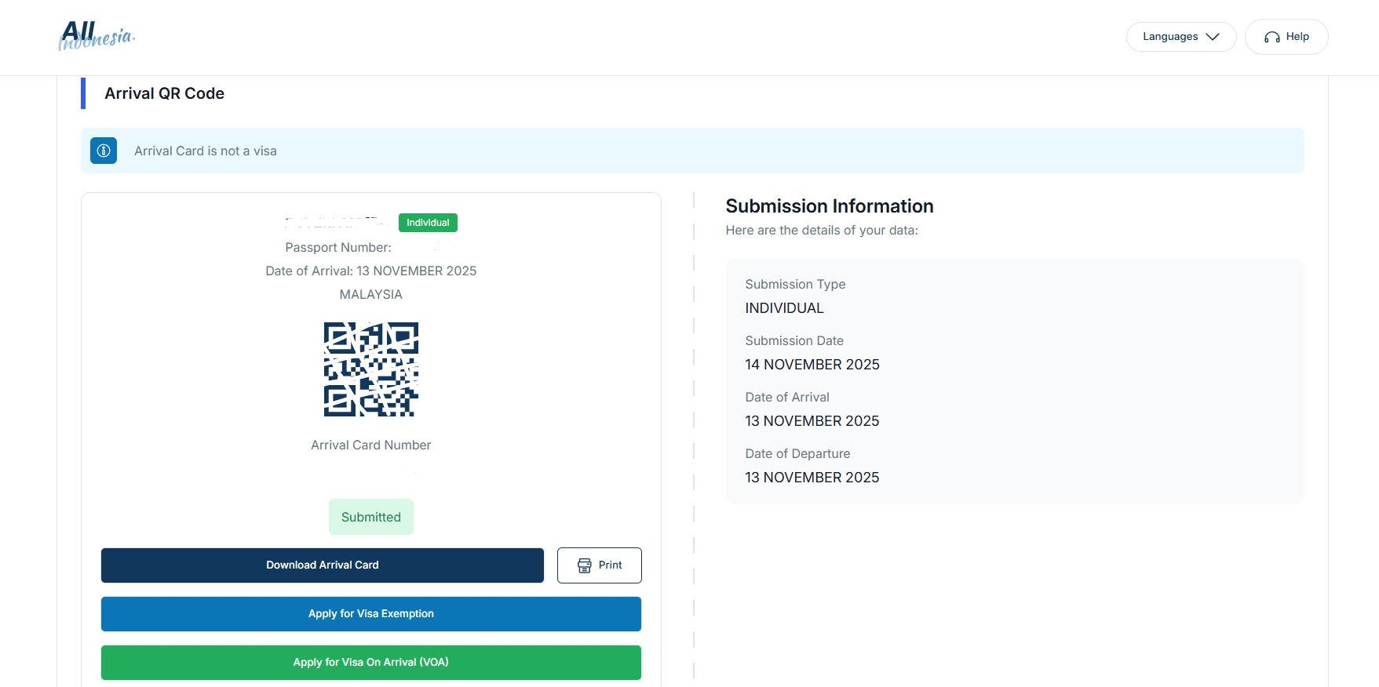The width and height of the screenshot is (1379, 687).
Task: Apply for Visa Exemption
Action: coord(371,614)
